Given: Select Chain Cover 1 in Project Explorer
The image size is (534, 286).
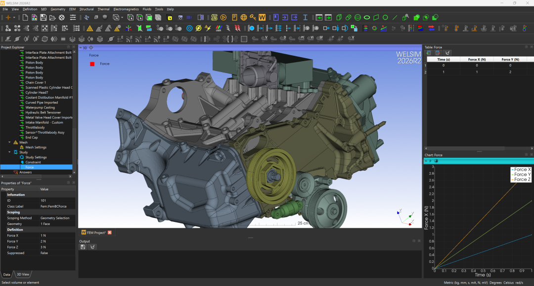Looking at the screenshot, I should point(36,82).
